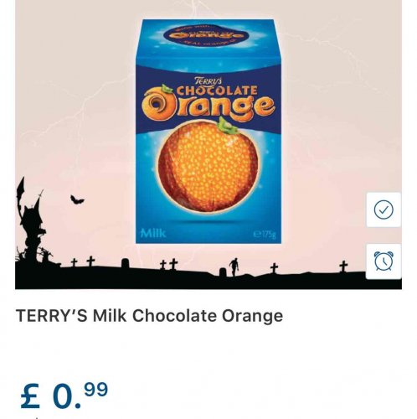Viewport: 417px width, 419px height.
Task: Open the Terry's Chocolate Orange product image
Action: (208, 132)
